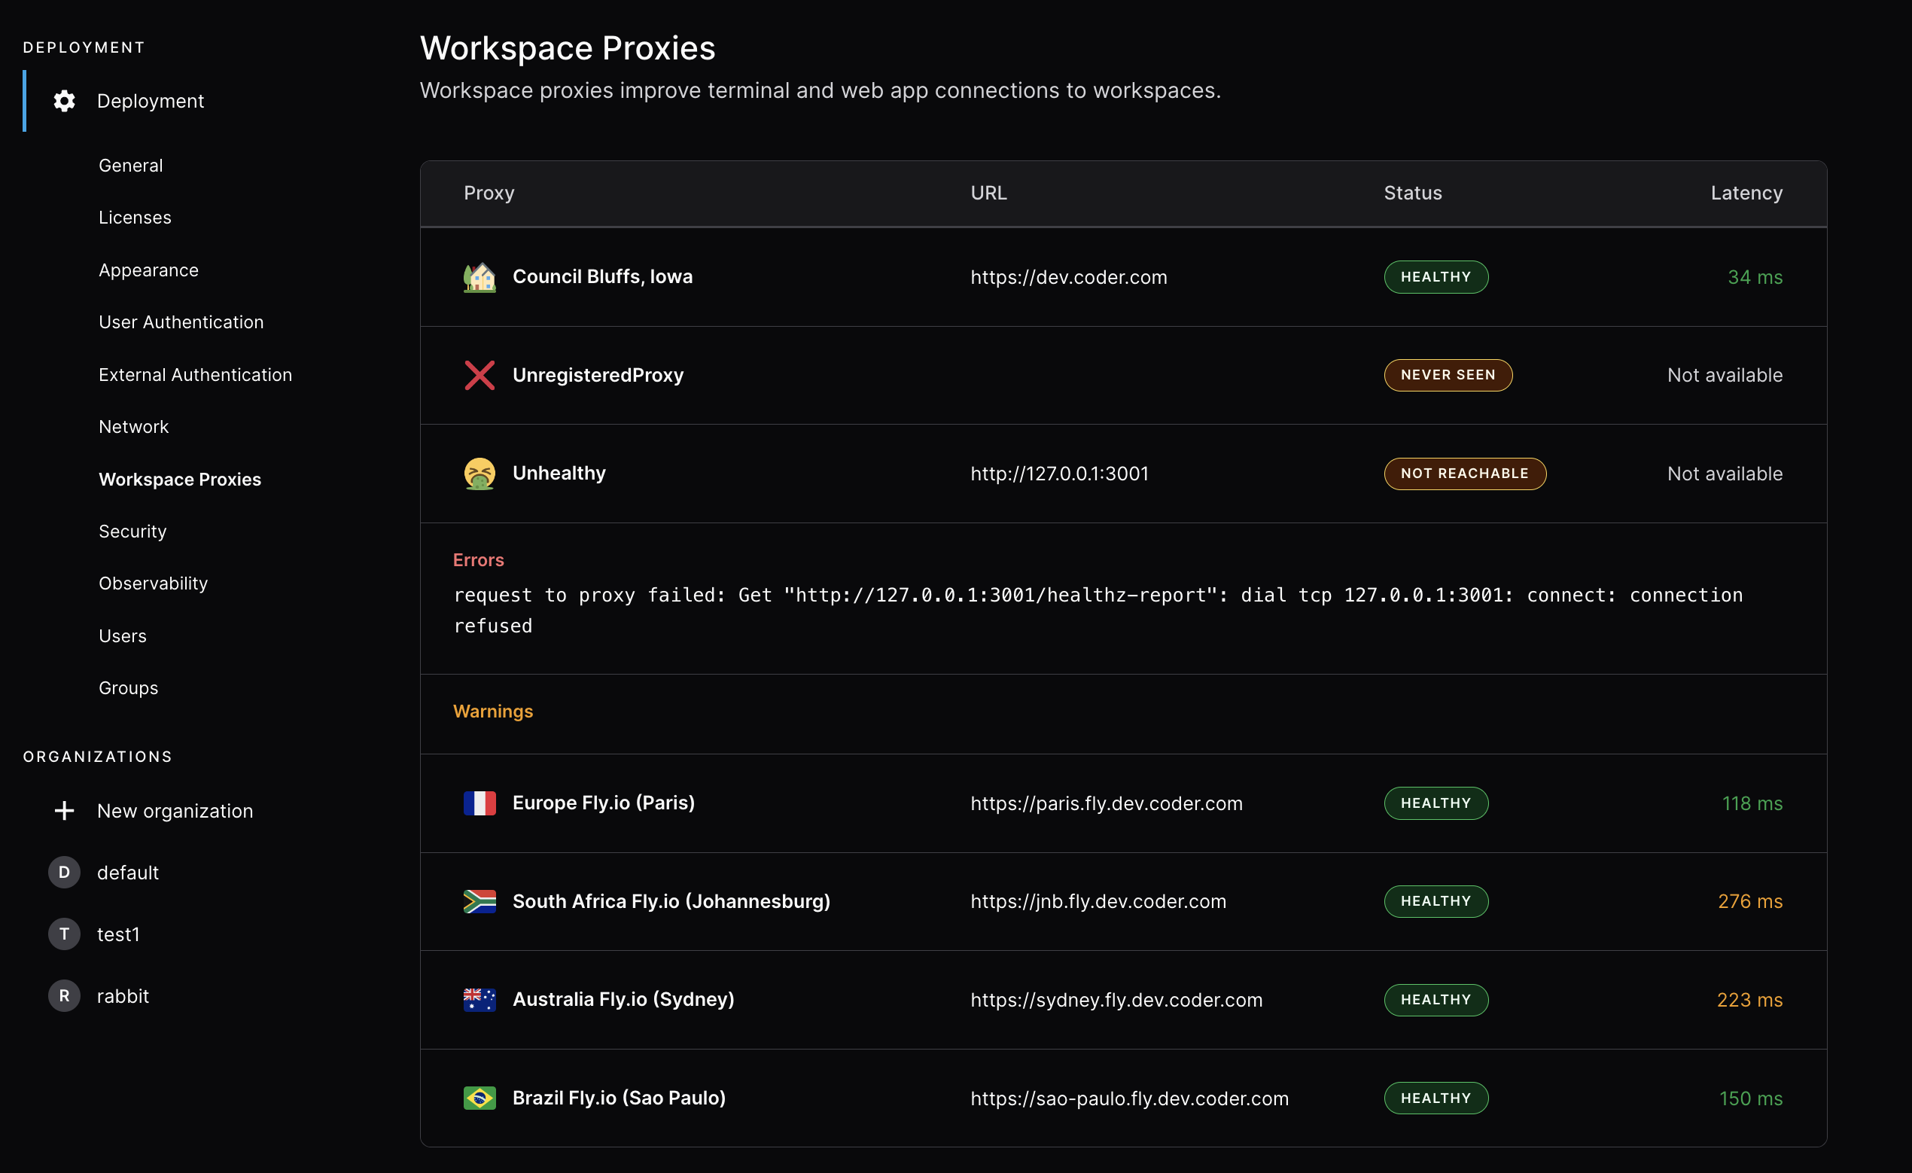This screenshot has height=1173, width=1912.
Task: Click the Australia flag icon for Sydney proxy
Action: point(480,1000)
